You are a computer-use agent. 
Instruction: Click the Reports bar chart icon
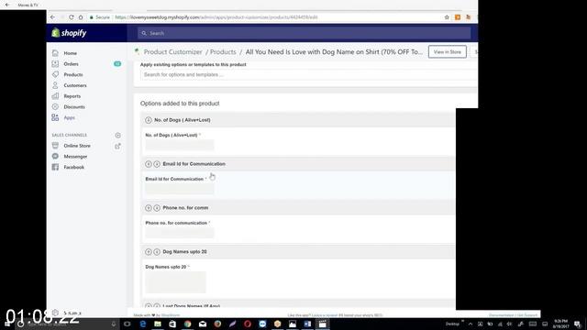click(x=55, y=96)
